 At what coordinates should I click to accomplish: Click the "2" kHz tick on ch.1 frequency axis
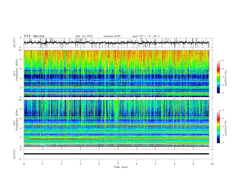tap(21, 87)
